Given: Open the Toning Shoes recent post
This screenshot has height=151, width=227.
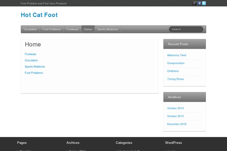Looking at the screenshot, I should click(176, 79).
